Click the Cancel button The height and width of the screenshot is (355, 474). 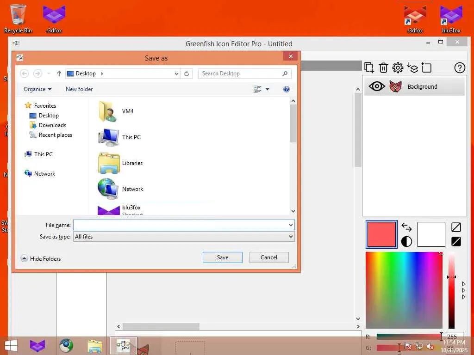[x=269, y=257]
